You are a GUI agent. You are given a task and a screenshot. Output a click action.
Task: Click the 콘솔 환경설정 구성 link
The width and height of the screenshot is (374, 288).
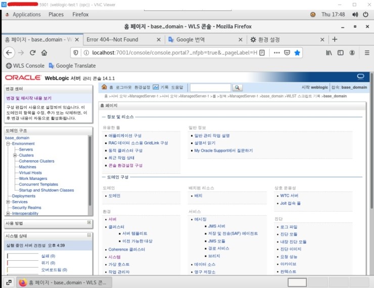pyautogui.click(x=125, y=165)
